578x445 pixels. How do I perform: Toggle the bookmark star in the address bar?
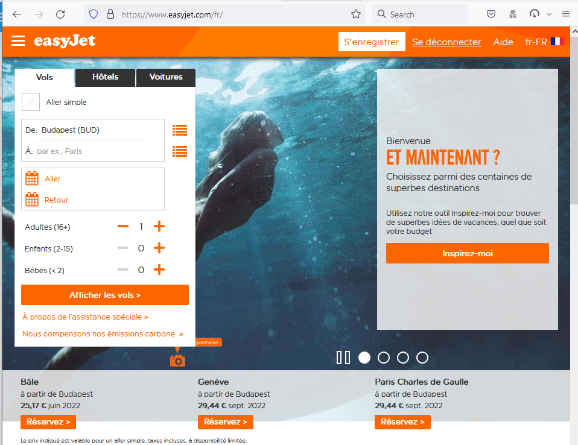click(x=356, y=13)
